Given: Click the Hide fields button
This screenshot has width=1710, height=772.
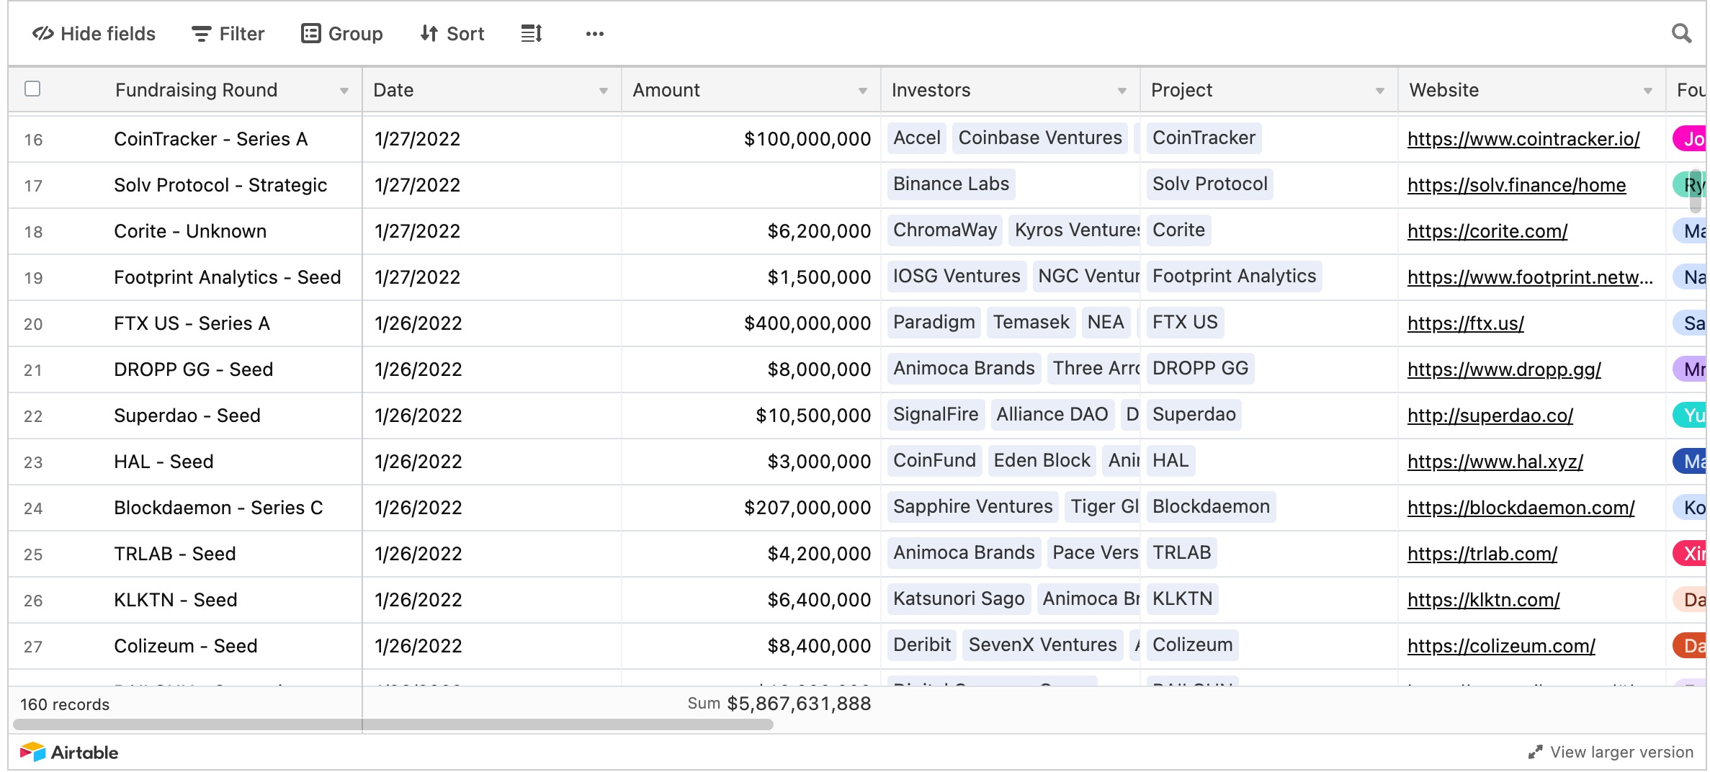Looking at the screenshot, I should click(94, 34).
